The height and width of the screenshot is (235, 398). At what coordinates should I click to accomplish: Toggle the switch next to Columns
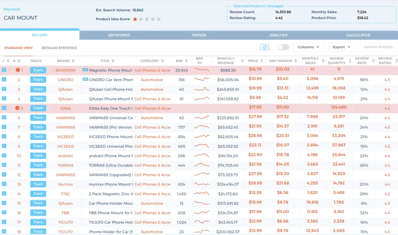point(283,47)
